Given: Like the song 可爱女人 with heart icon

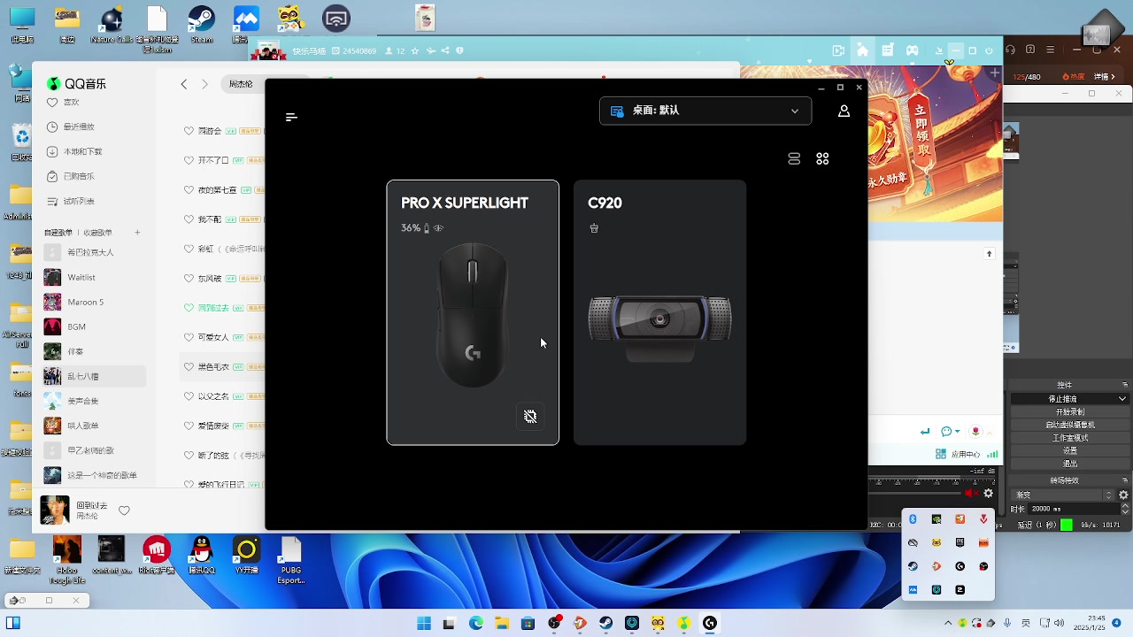Looking at the screenshot, I should (x=189, y=337).
